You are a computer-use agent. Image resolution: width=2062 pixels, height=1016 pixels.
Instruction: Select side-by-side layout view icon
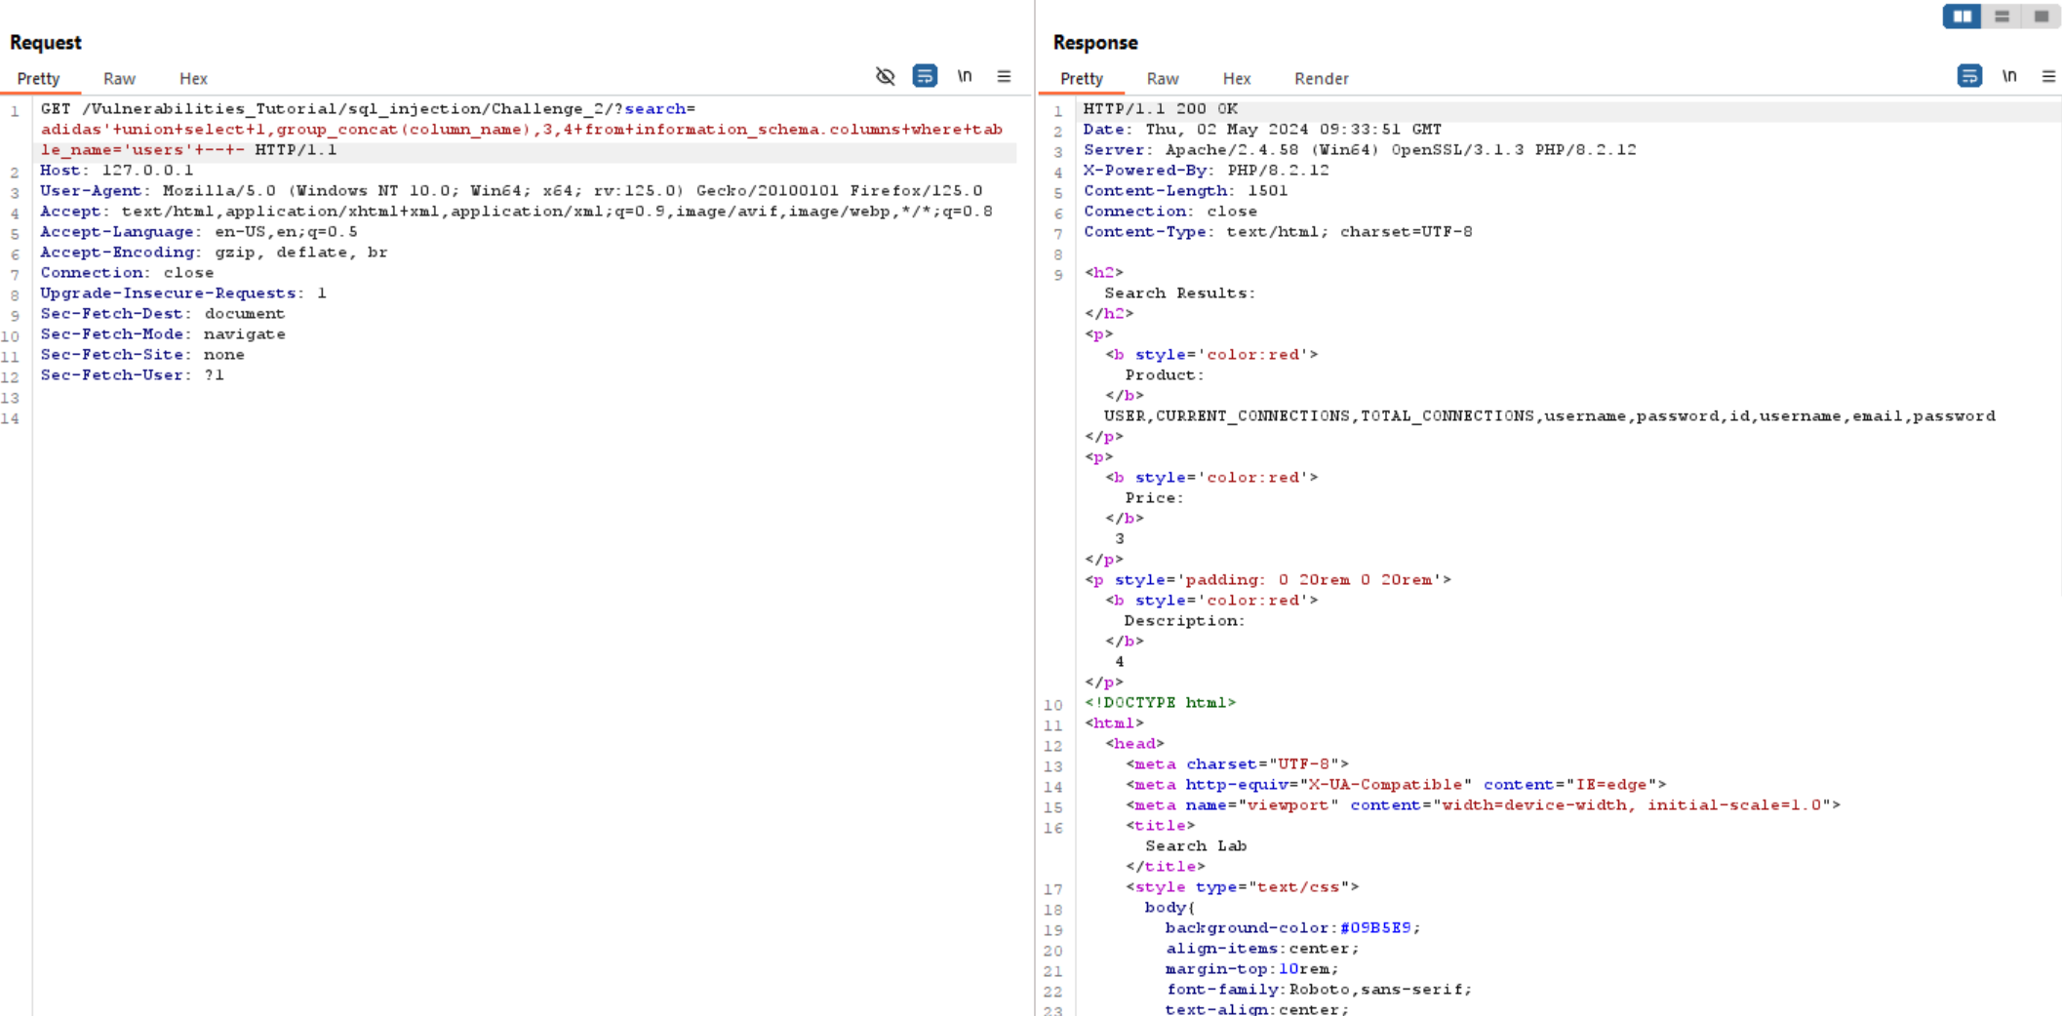pos(1962,17)
